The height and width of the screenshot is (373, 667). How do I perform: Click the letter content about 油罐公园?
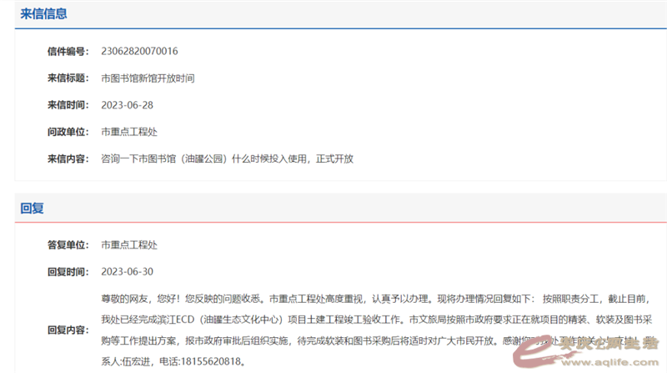click(227, 159)
